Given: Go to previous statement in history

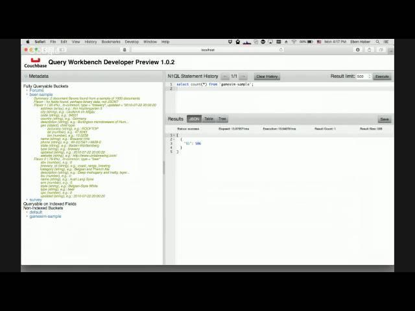Looking at the screenshot, I should click(x=225, y=76).
